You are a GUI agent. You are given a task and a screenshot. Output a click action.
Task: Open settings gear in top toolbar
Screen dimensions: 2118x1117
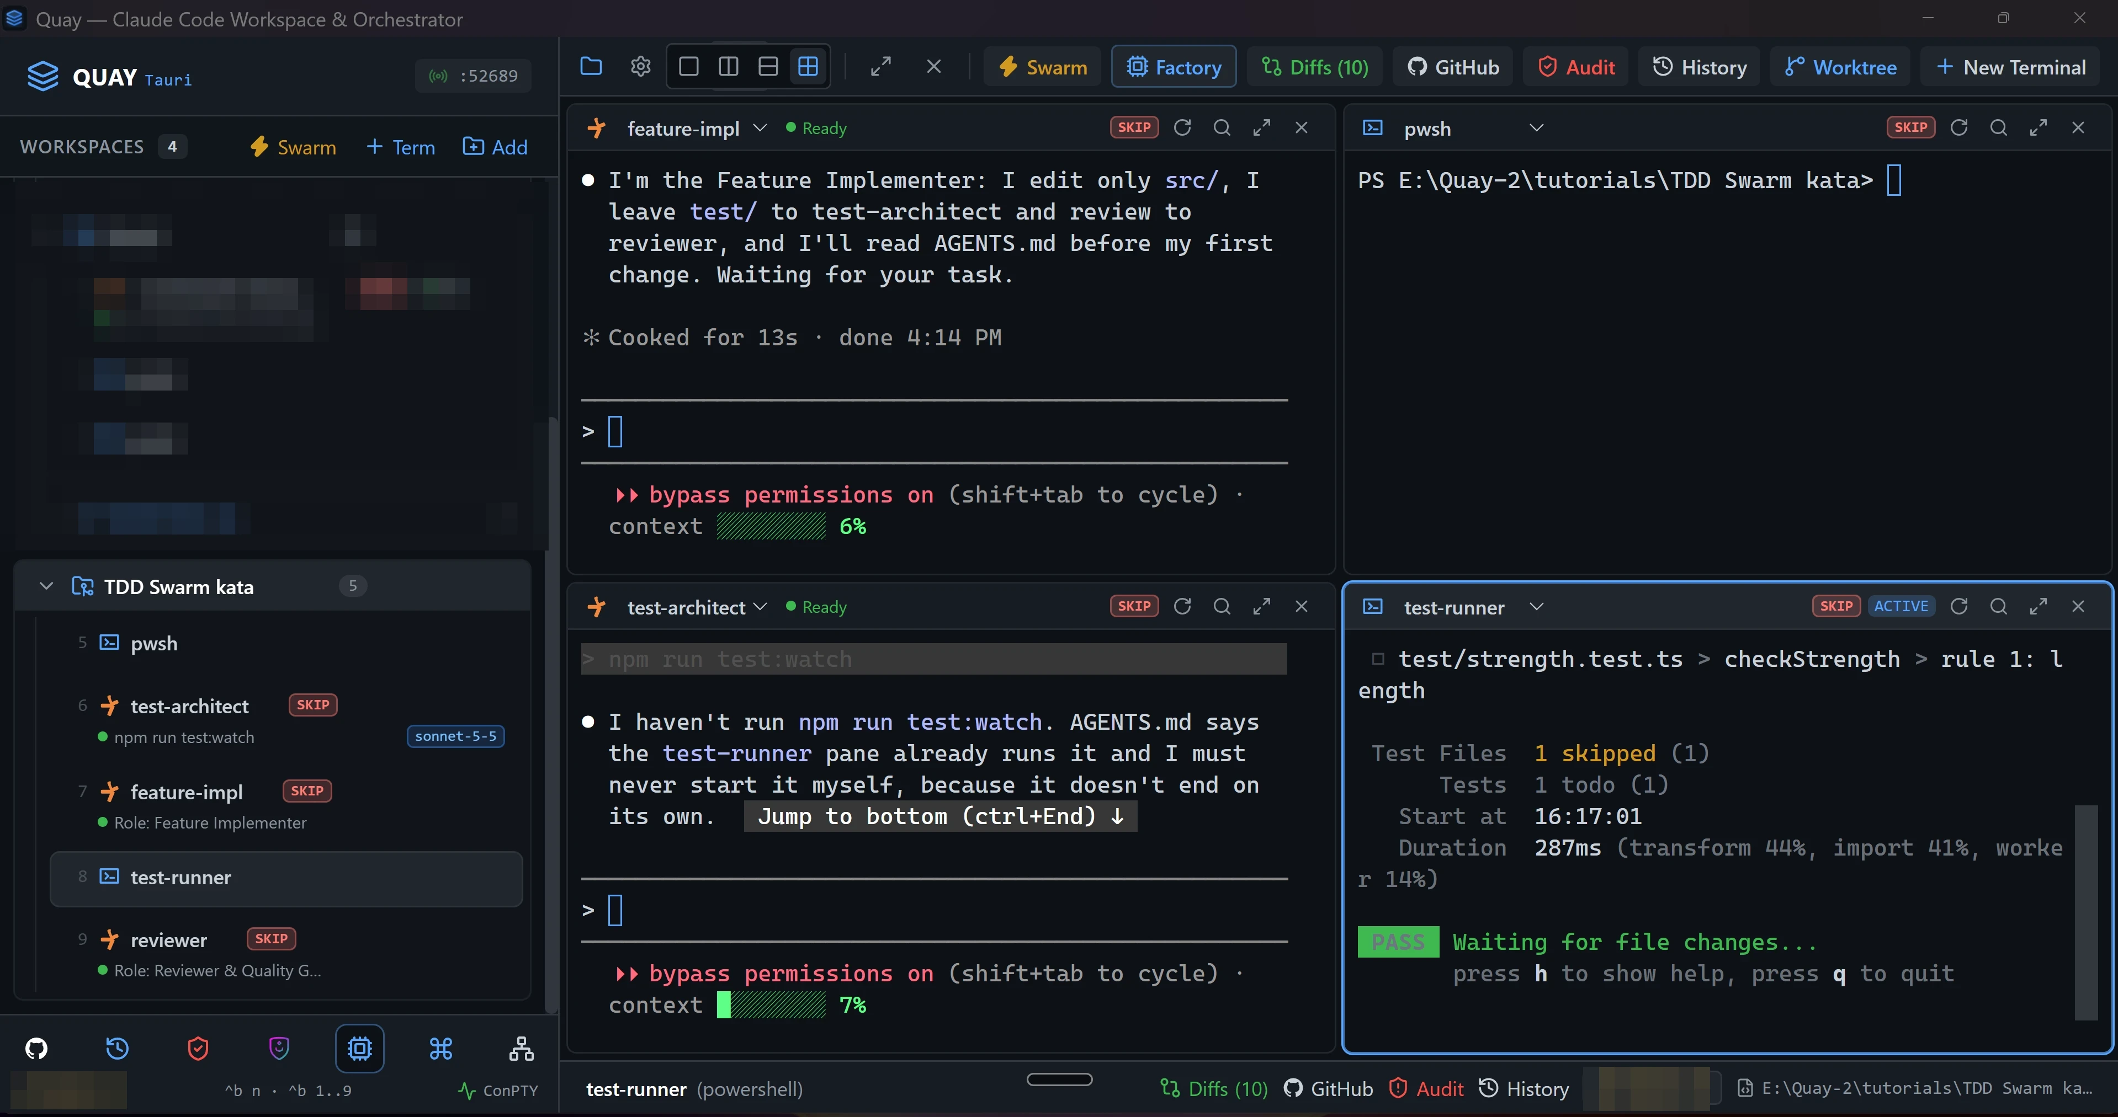[x=640, y=67]
